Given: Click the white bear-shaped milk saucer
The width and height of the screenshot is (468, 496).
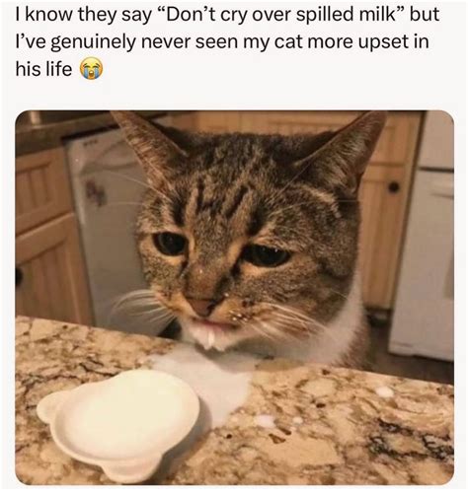Looking at the screenshot, I should tap(118, 425).
